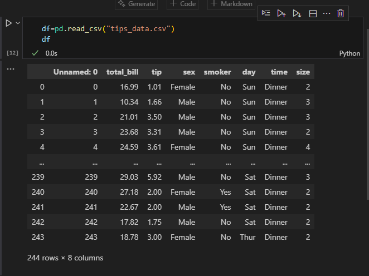
Task: Click the smoker column header
Action: click(217, 72)
